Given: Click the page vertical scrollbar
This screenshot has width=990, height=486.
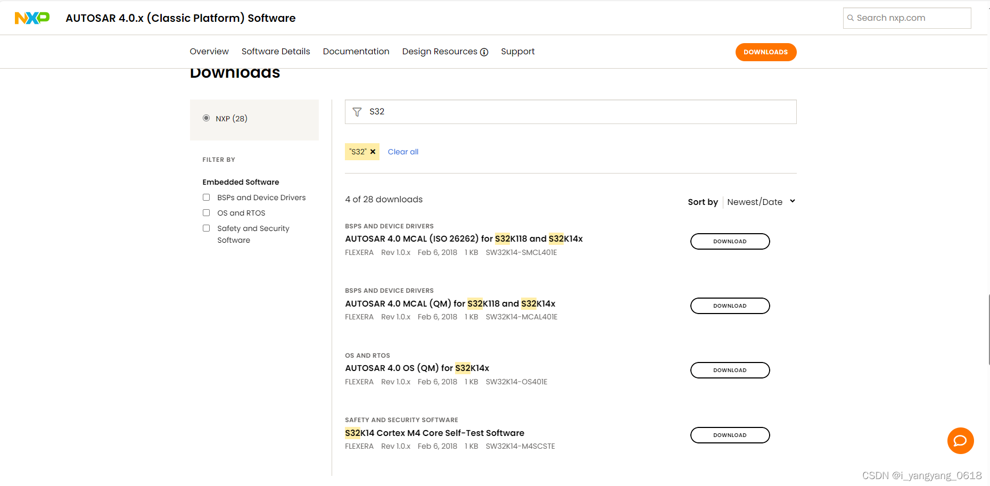Looking at the screenshot, I should (988, 330).
